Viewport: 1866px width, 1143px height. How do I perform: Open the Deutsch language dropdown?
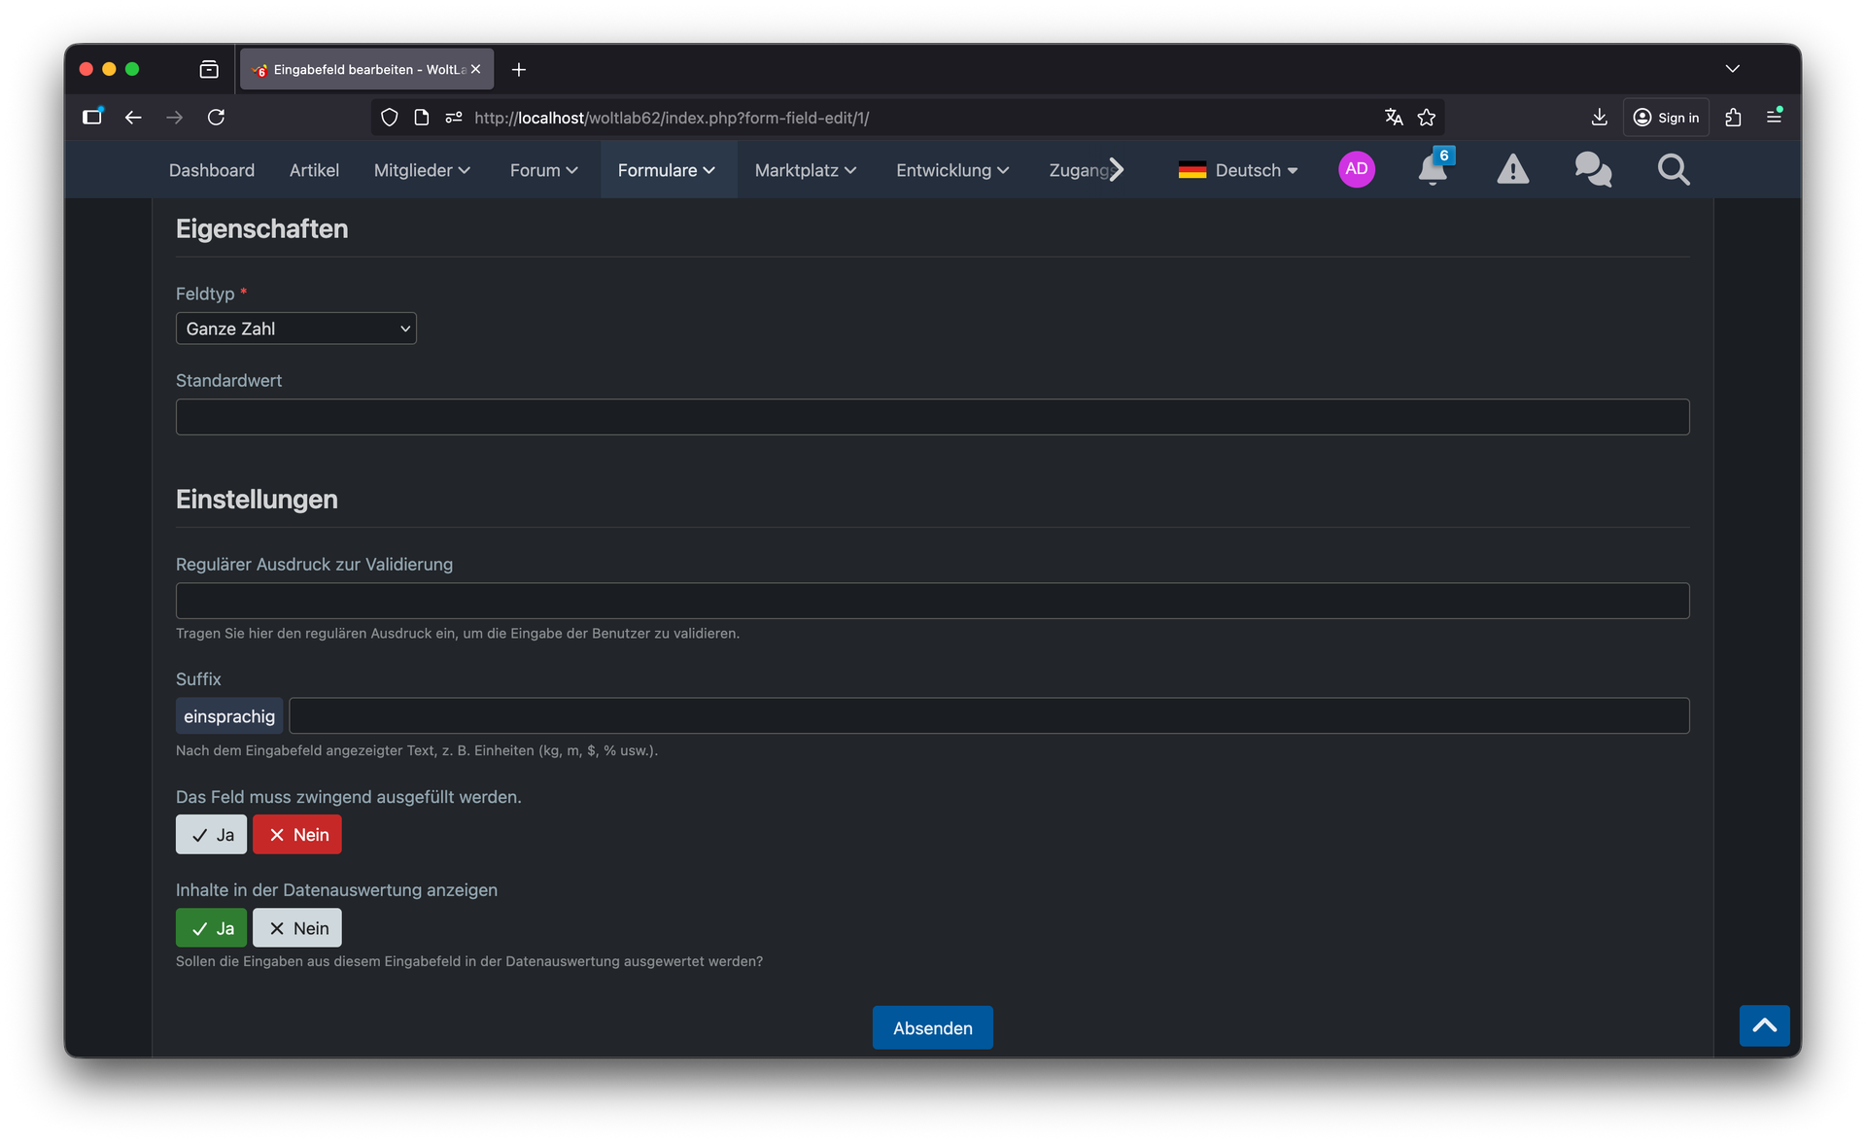pyautogui.click(x=1237, y=170)
